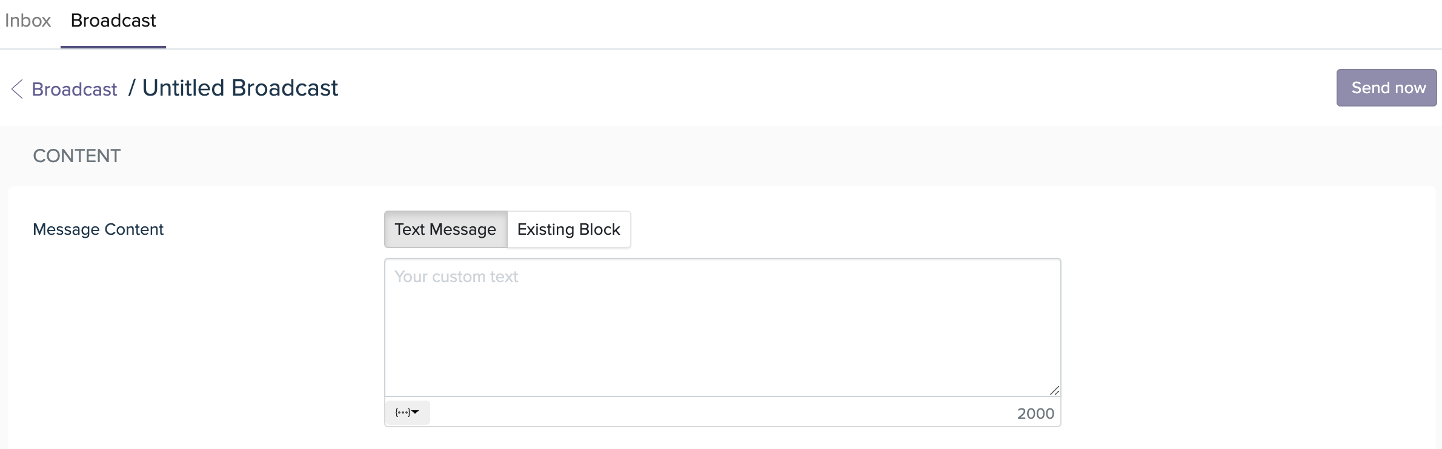Click the 2000 character counter
The image size is (1442, 449).
pyautogui.click(x=1035, y=413)
